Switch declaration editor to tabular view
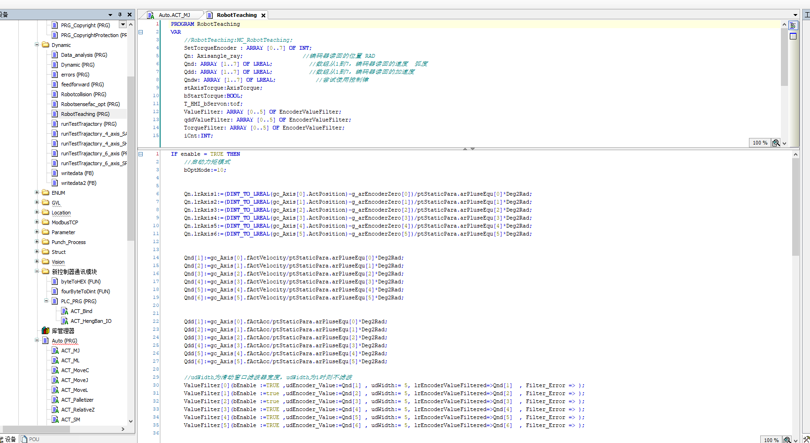The width and height of the screenshot is (810, 443). pos(793,36)
